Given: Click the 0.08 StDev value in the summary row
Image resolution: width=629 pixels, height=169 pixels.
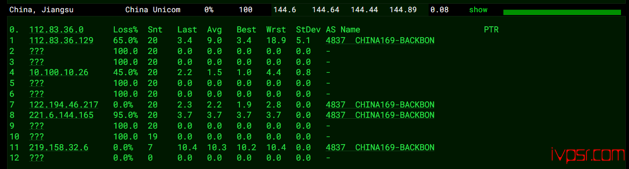Looking at the screenshot, I should pyautogui.click(x=439, y=10).
